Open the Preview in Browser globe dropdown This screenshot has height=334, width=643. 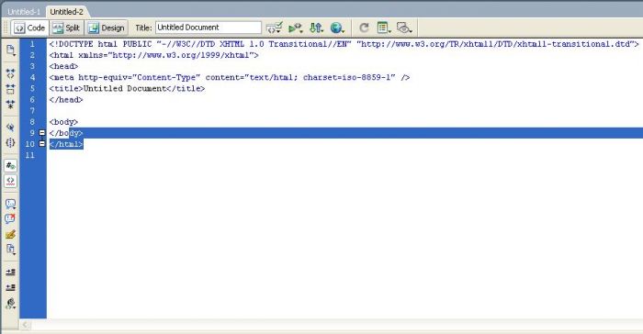[x=337, y=28]
